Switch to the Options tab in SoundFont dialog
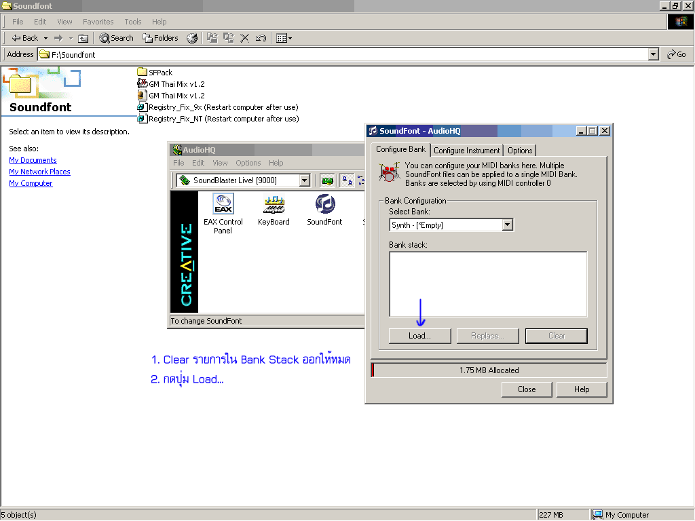Screen dimensions: 695x521 point(520,151)
